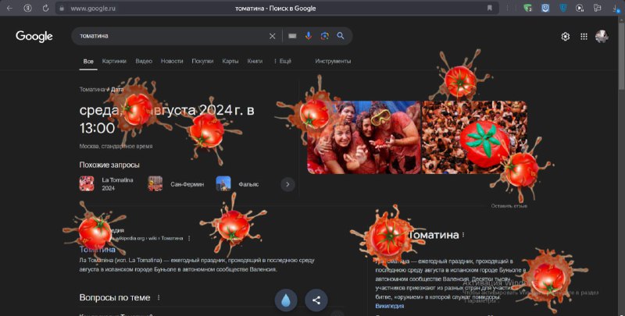Bookmark this page

point(490,8)
